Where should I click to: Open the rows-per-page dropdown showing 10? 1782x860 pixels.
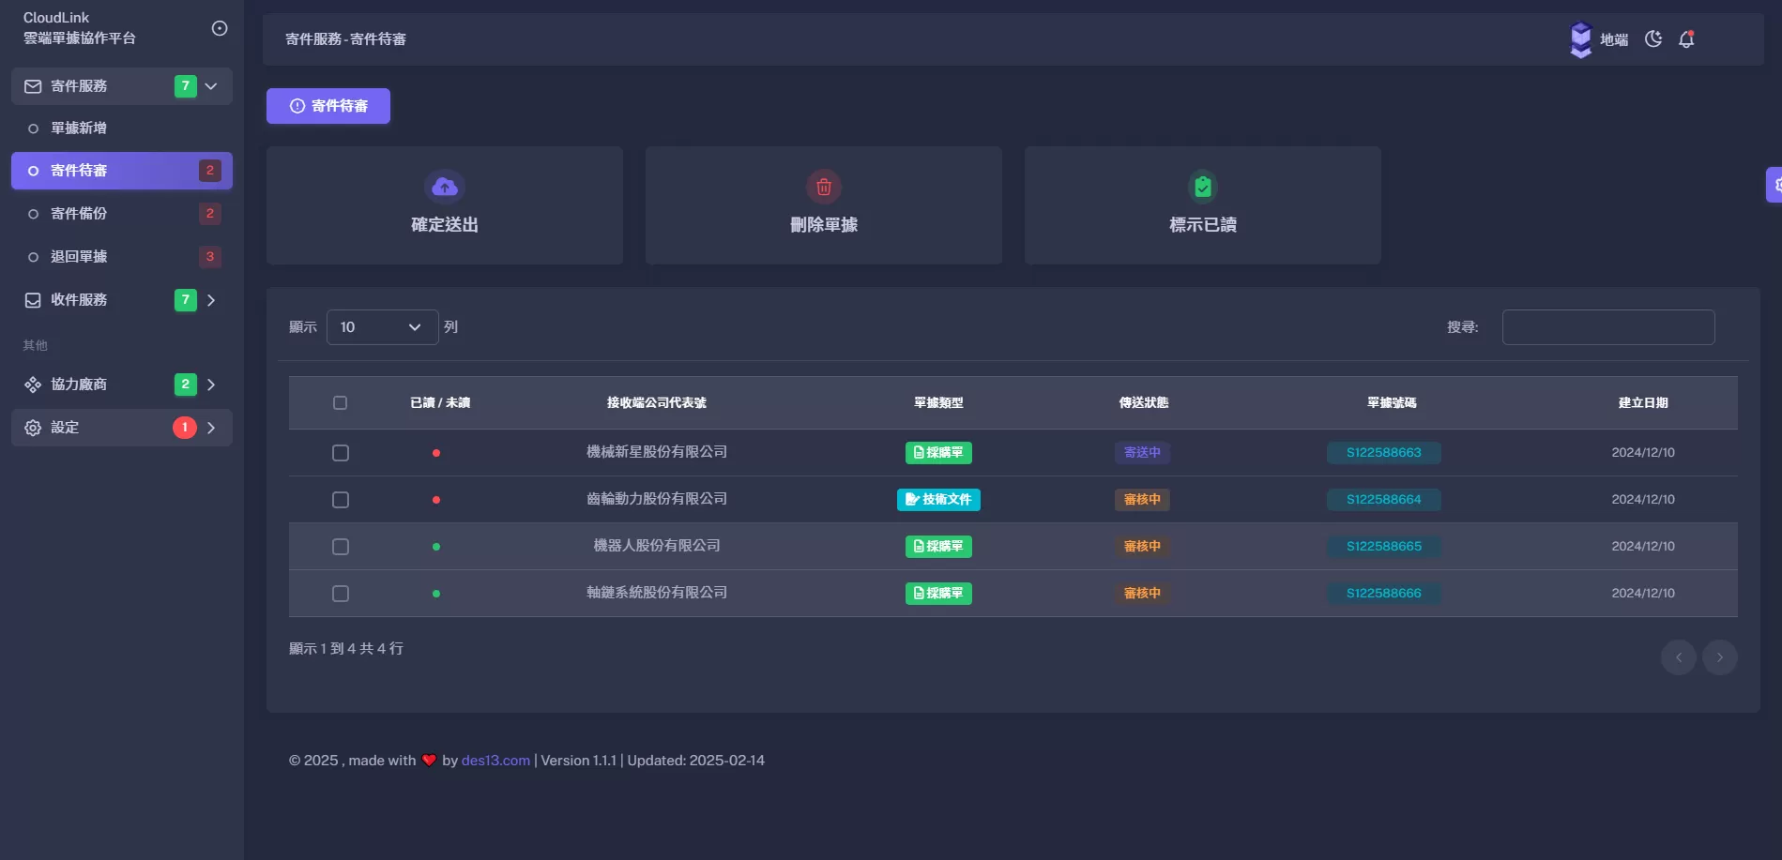pos(382,327)
